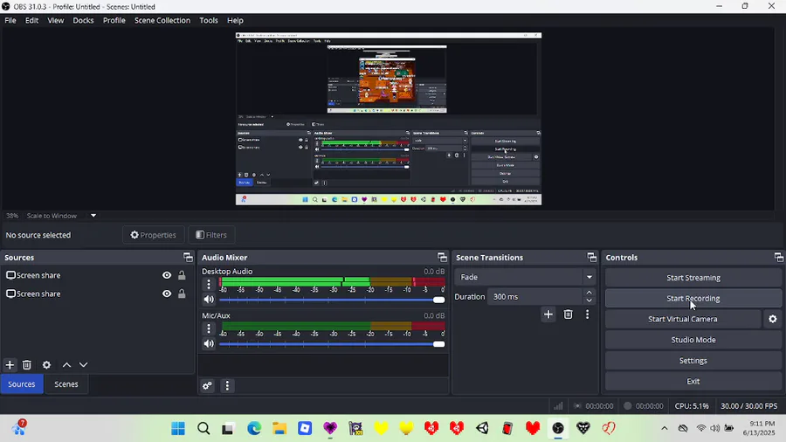This screenshot has height=442, width=786.
Task: Add a configurable transition with plus icon
Action: (548, 314)
